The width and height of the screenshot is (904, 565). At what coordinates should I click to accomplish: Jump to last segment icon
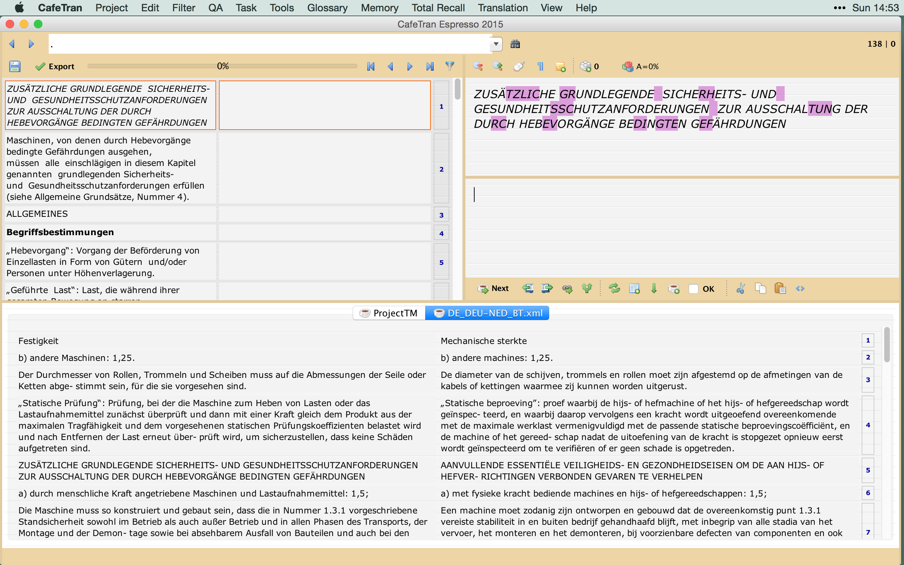[430, 66]
